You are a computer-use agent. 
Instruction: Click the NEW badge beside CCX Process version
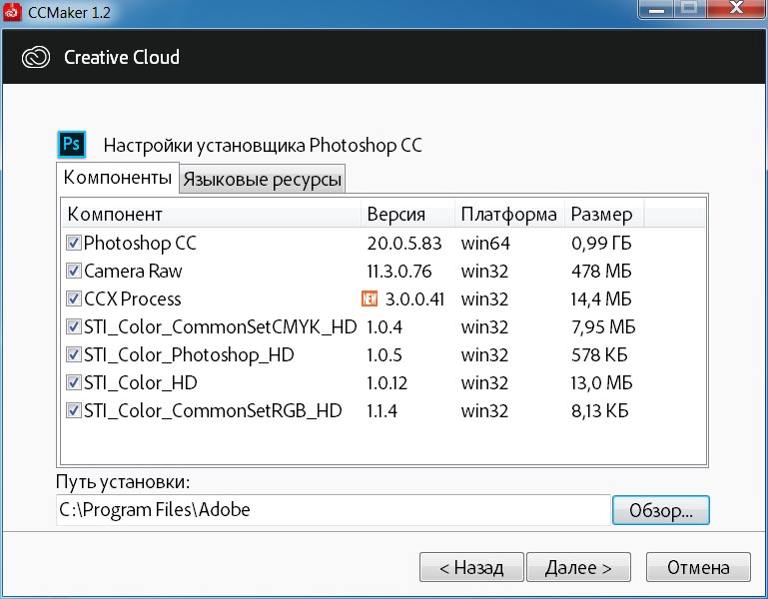370,299
